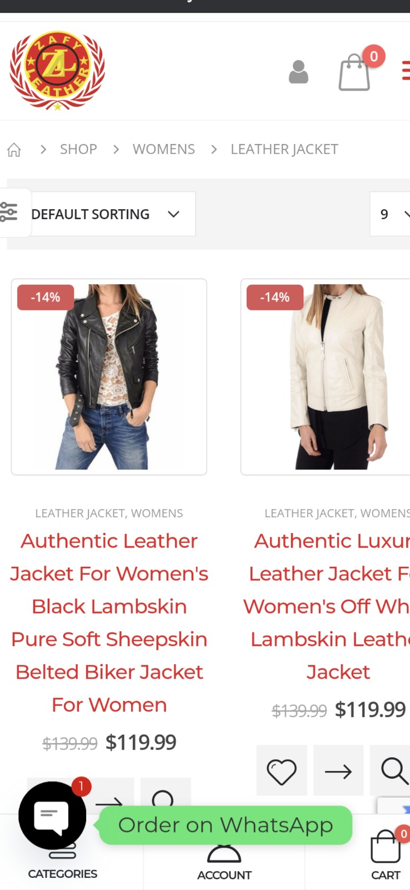Viewport: 410px width, 890px height.
Task: Open black belted biker jacket image
Action: pos(109,377)
